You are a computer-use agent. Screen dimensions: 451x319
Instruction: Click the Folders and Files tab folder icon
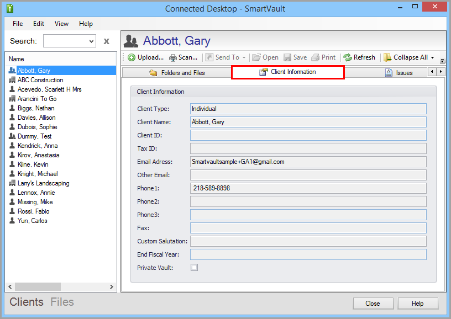153,73
